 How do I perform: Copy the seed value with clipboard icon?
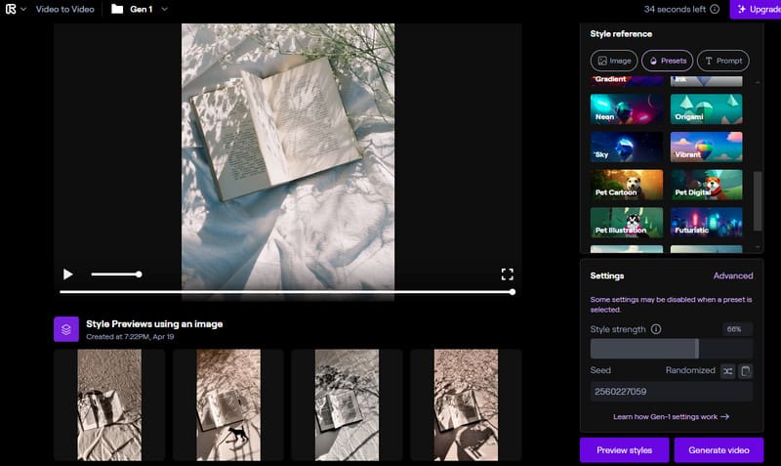tap(746, 371)
